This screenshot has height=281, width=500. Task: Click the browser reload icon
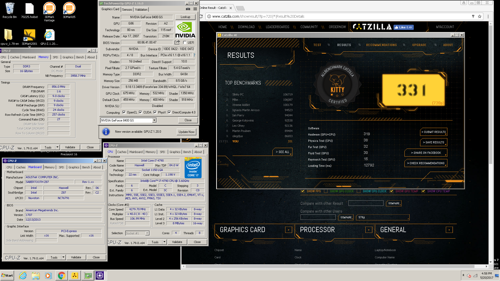[x=201, y=16]
